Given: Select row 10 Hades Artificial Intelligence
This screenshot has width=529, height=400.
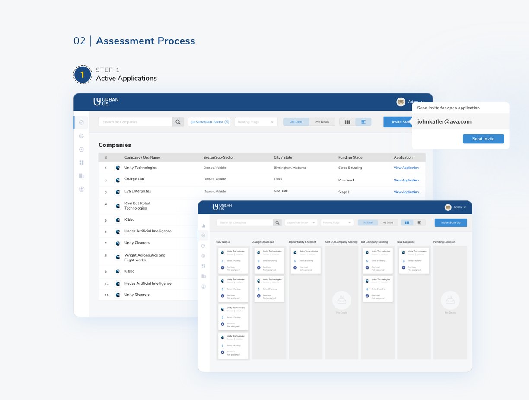Looking at the screenshot, I should tap(149, 283).
